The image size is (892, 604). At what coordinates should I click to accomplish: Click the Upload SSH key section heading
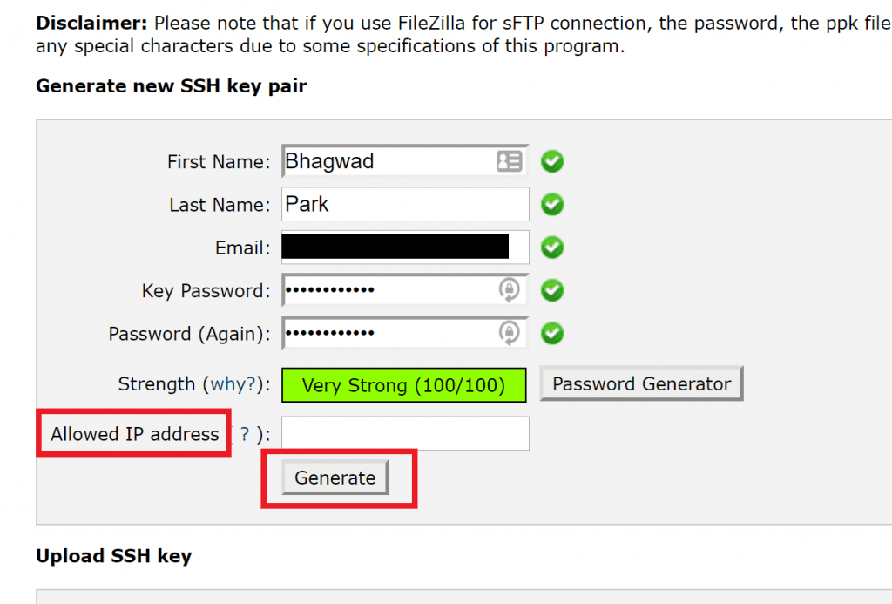[x=113, y=555]
